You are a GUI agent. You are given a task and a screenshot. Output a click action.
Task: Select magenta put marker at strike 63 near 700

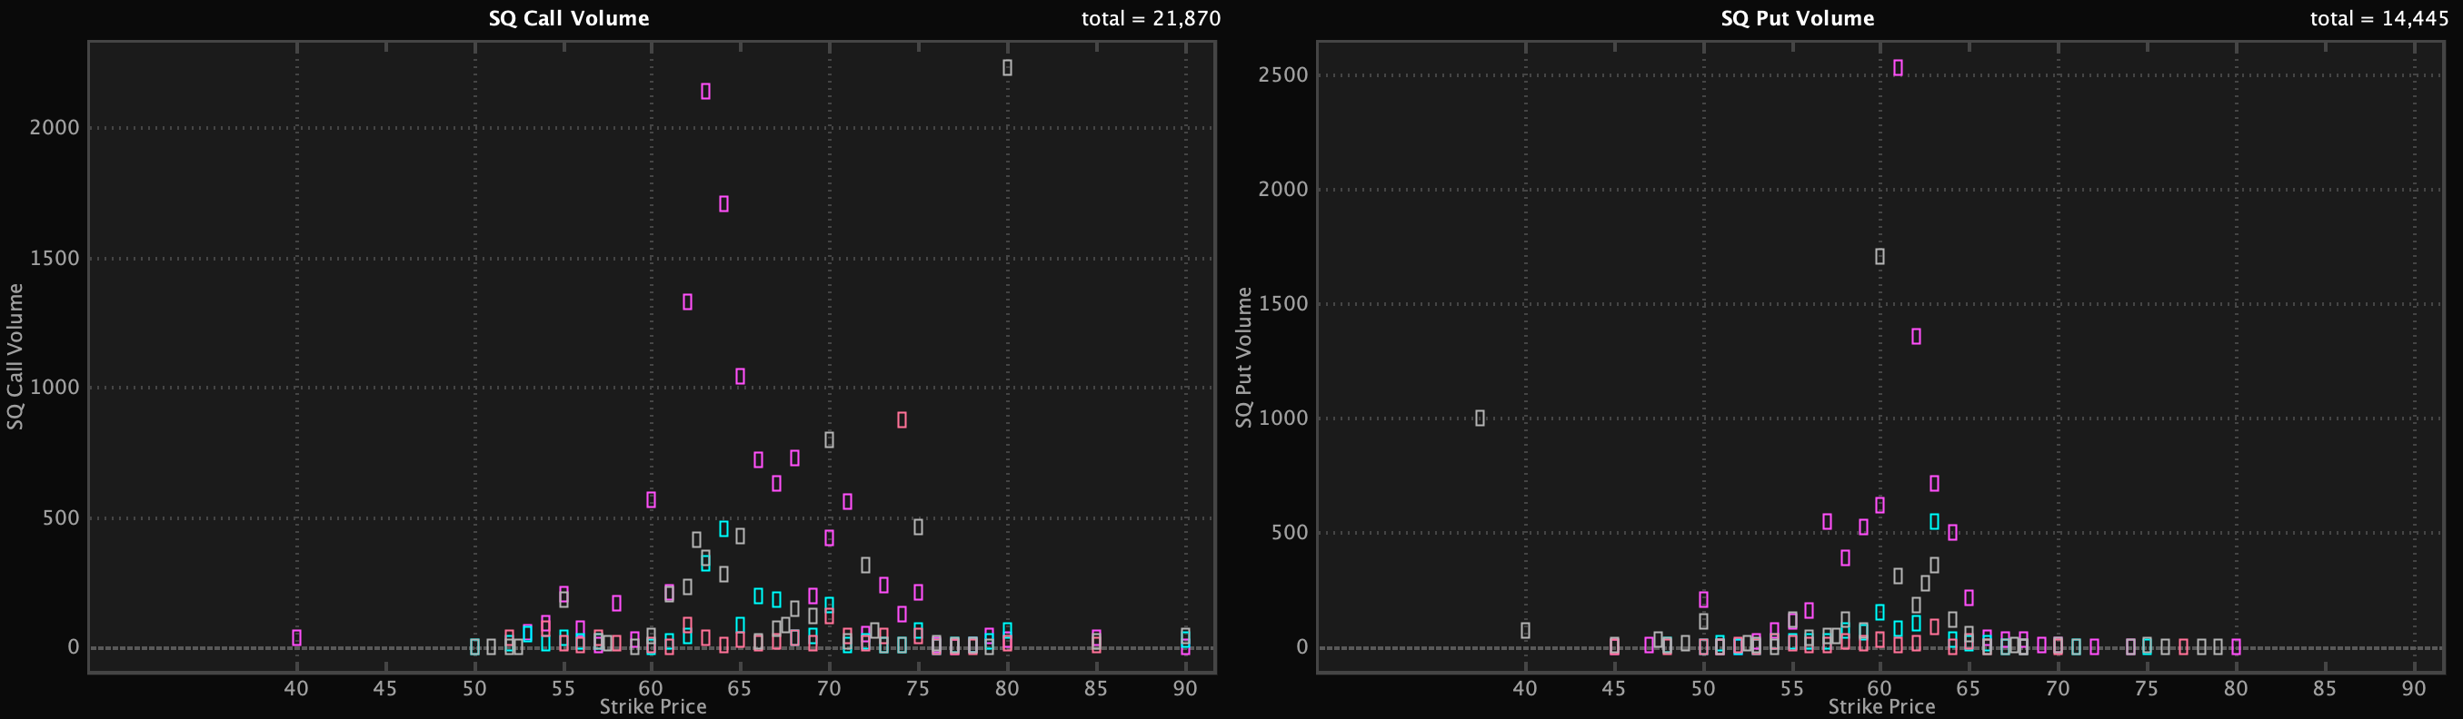click(x=1934, y=484)
